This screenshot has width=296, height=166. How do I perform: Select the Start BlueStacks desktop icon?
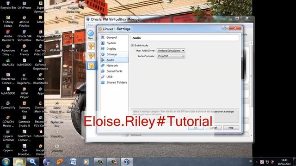[x=40, y=79]
